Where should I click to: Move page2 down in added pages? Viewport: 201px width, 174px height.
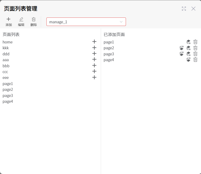pos(189,48)
